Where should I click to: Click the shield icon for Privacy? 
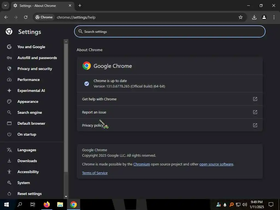tap(9, 69)
